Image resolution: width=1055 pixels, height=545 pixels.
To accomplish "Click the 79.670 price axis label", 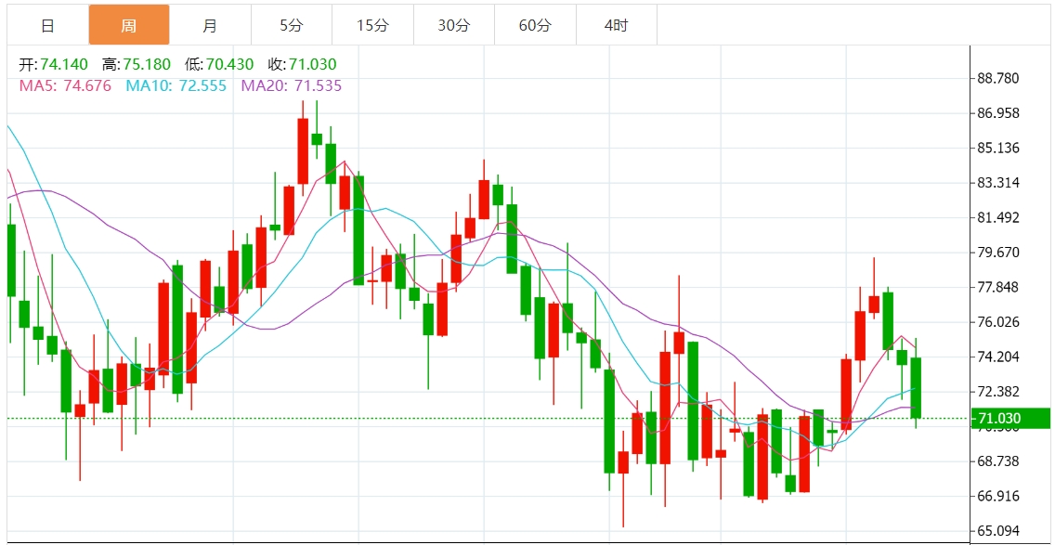I will coord(997,253).
